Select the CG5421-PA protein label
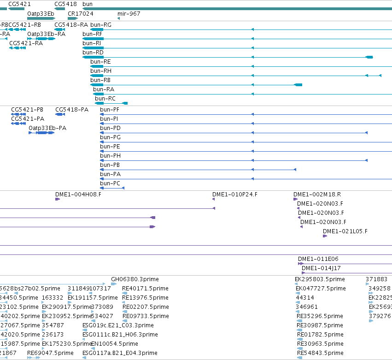 [x=28, y=119]
